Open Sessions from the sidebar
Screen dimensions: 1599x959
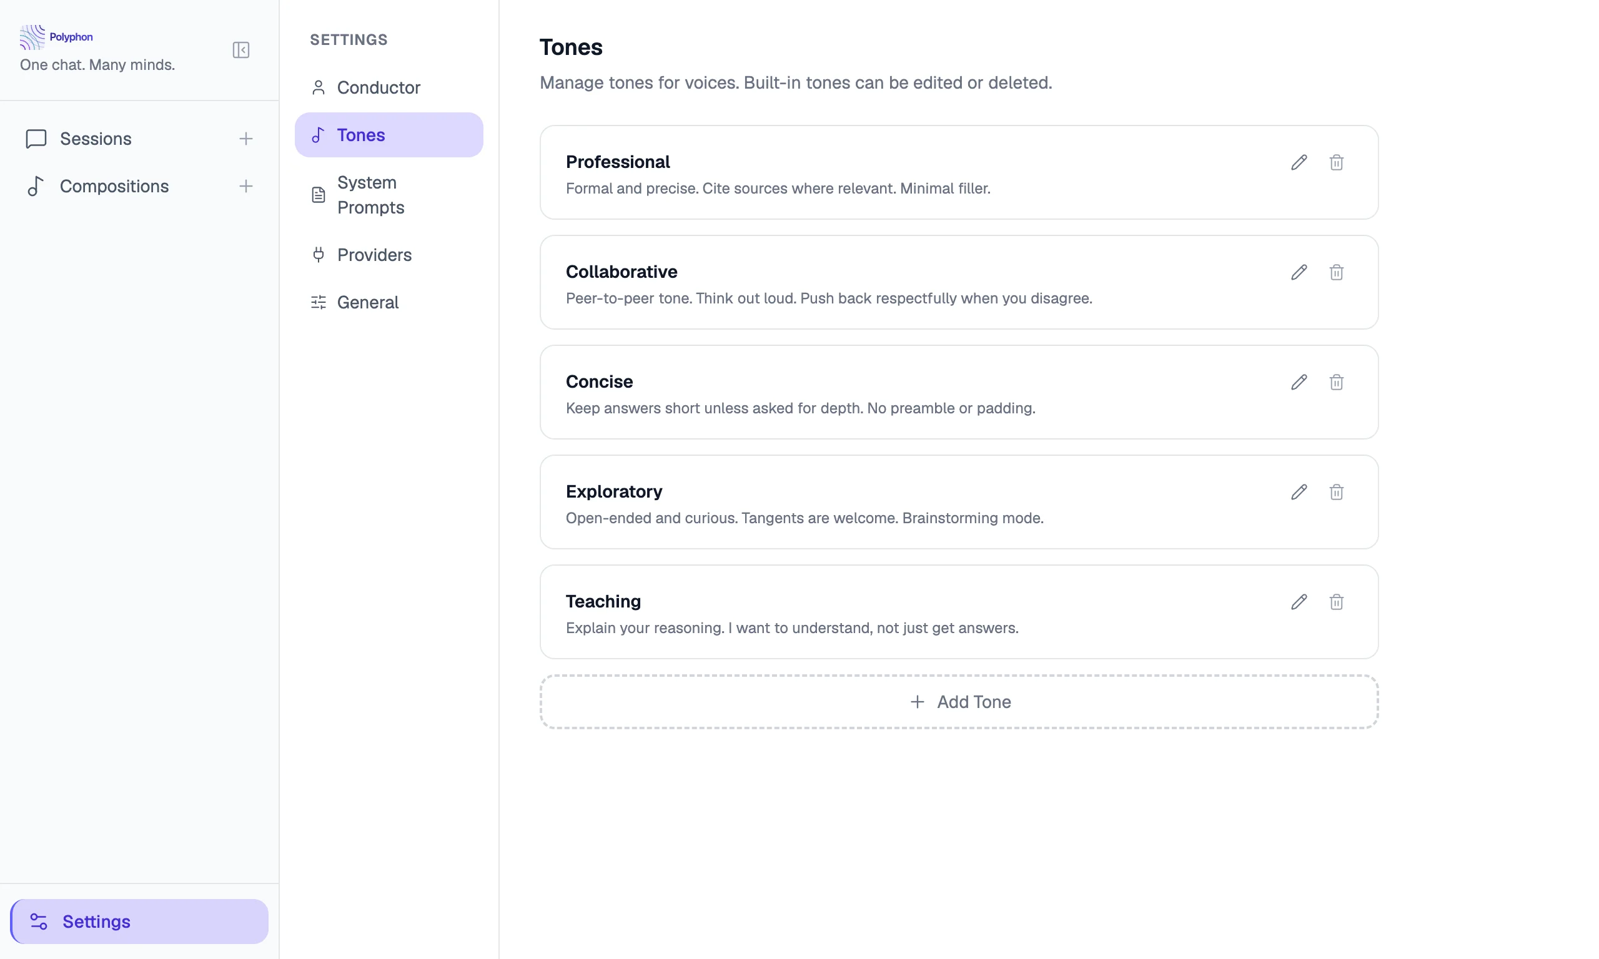click(96, 138)
